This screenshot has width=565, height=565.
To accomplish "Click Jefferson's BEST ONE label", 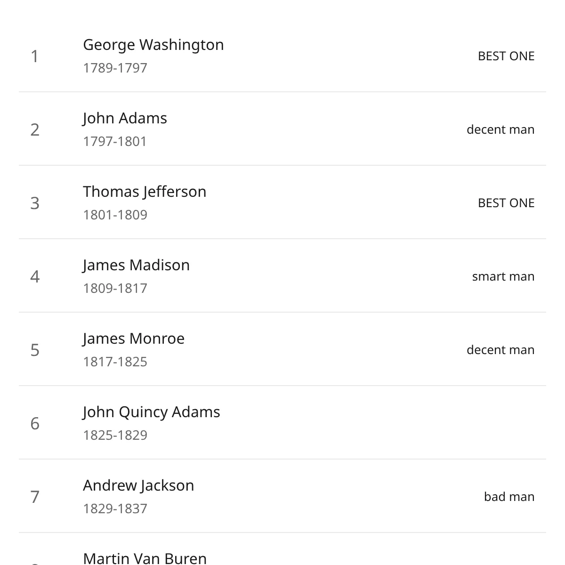I will [506, 203].
